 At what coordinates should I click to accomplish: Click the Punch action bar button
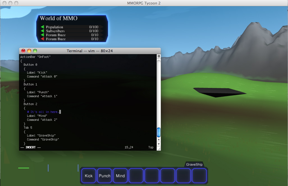point(104,176)
